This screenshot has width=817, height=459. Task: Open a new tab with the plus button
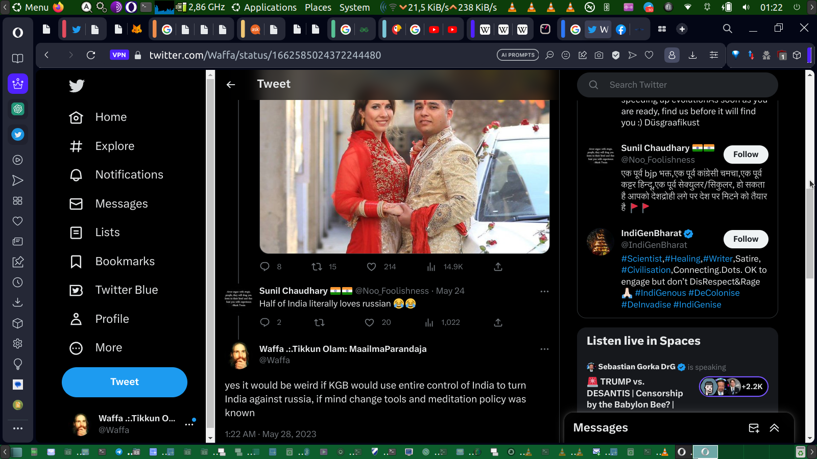click(x=682, y=29)
